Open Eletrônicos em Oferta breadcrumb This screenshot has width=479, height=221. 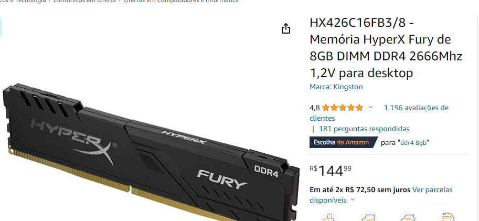click(84, 1)
